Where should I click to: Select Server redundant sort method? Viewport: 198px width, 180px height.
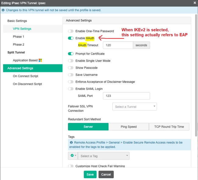tap(88, 127)
